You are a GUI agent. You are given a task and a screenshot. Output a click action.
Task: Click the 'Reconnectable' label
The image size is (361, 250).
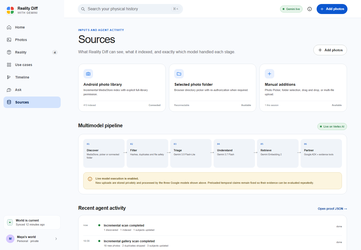(182, 105)
